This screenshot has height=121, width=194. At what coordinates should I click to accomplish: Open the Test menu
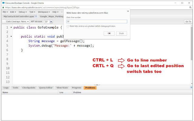click(x=32, y=12)
